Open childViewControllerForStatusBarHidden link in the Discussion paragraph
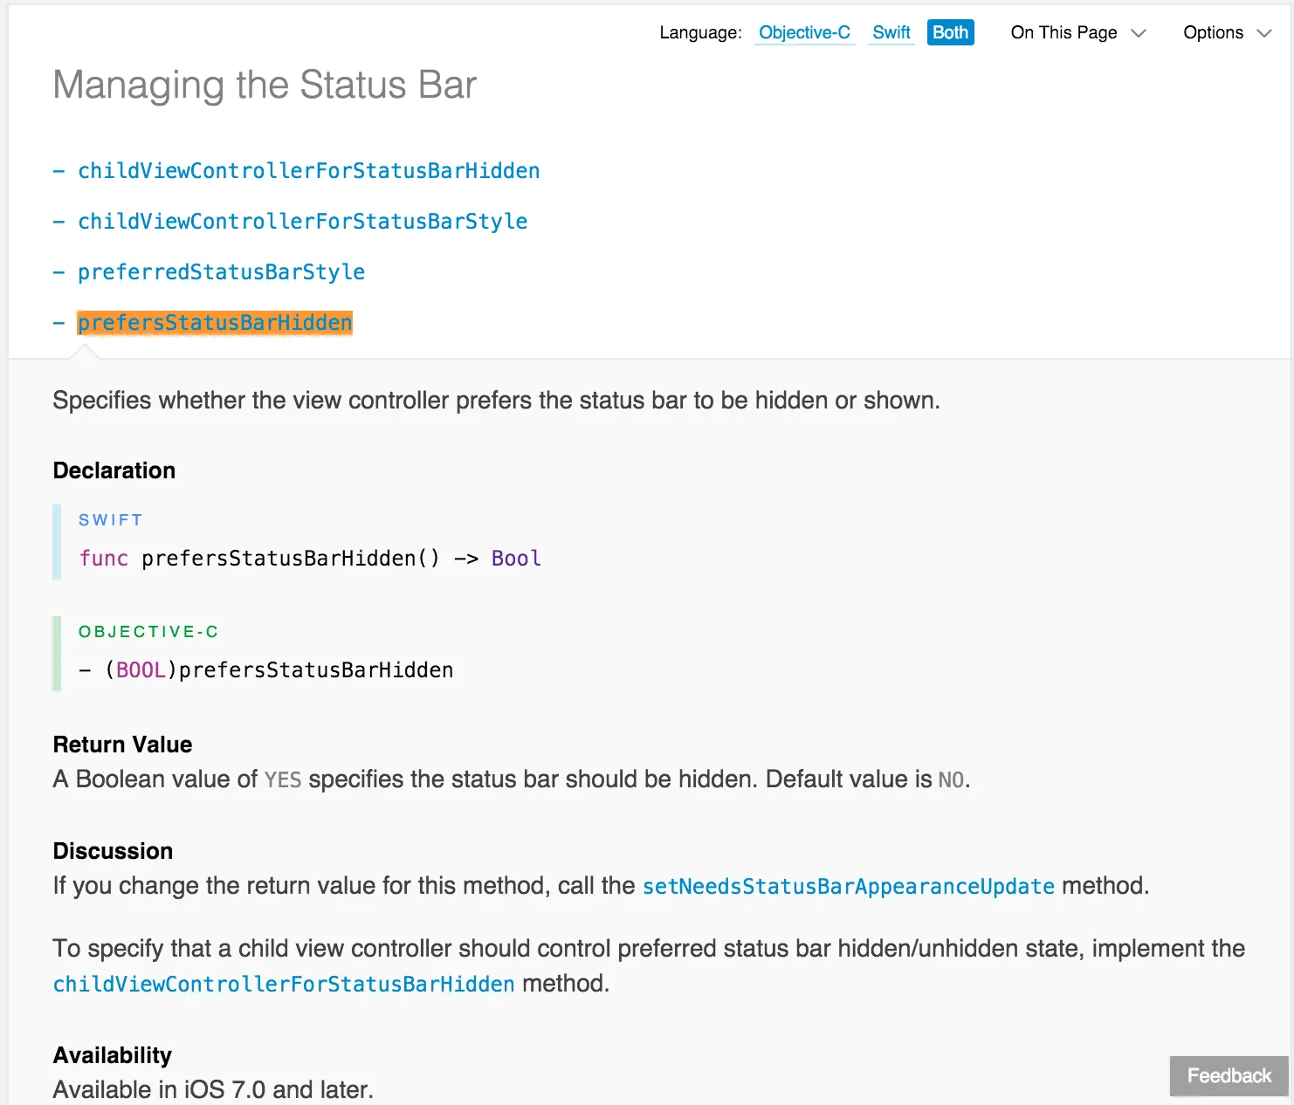This screenshot has height=1105, width=1294. (x=284, y=985)
